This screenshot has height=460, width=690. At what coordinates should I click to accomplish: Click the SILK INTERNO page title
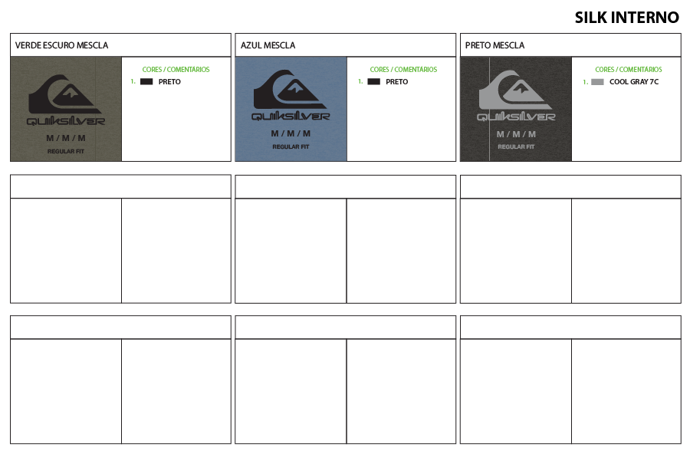click(626, 18)
